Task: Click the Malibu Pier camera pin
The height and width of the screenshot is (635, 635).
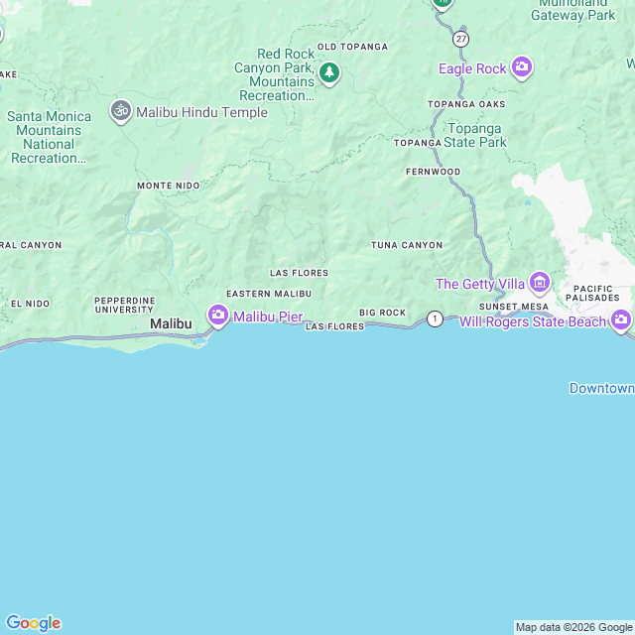Action: point(218,316)
